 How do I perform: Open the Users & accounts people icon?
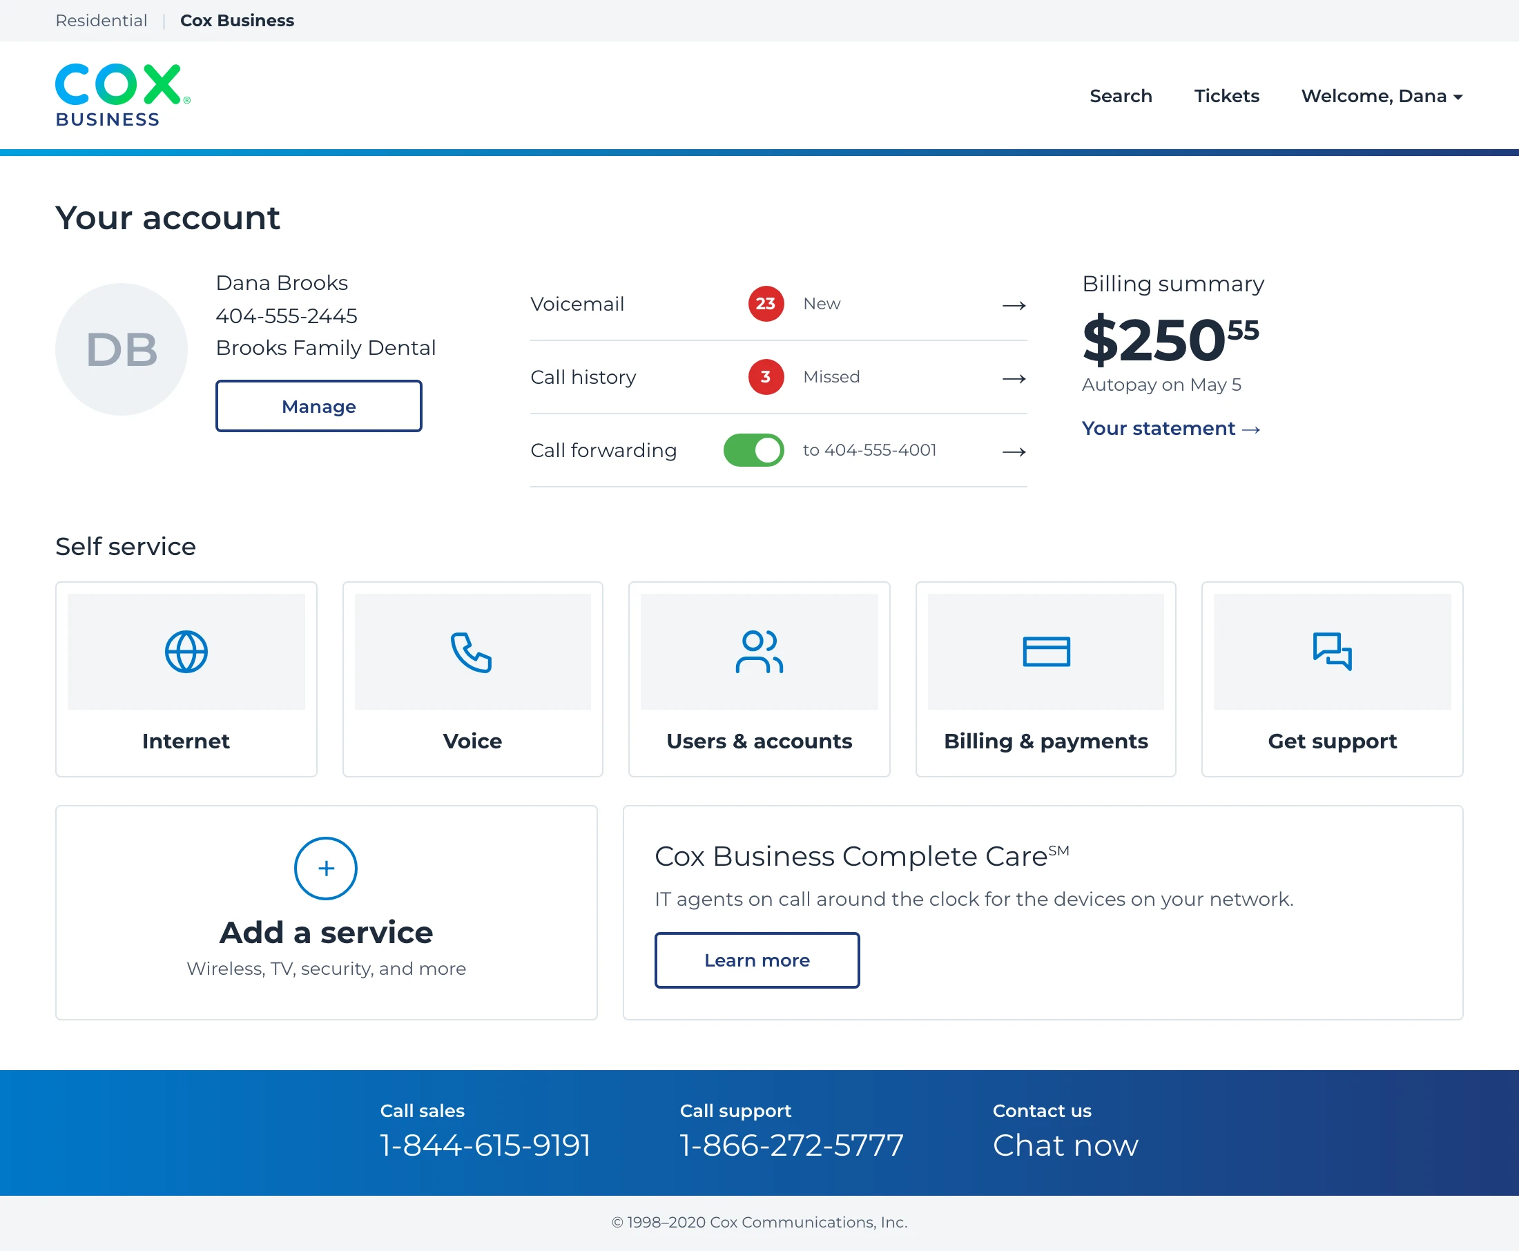(759, 652)
